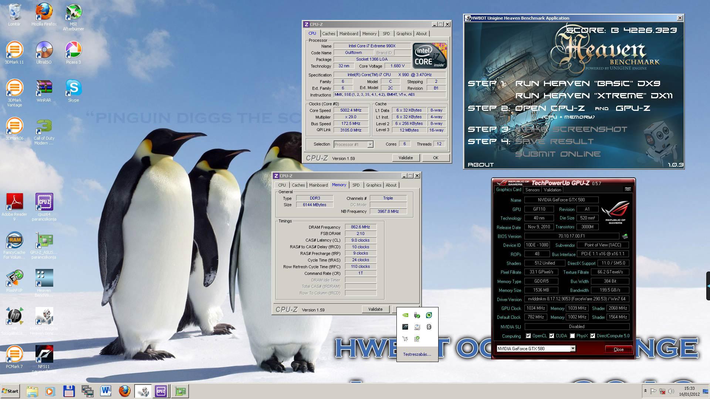Open Mainboard tab in upper CPU-Z window
710x399 pixels.
[x=349, y=34]
